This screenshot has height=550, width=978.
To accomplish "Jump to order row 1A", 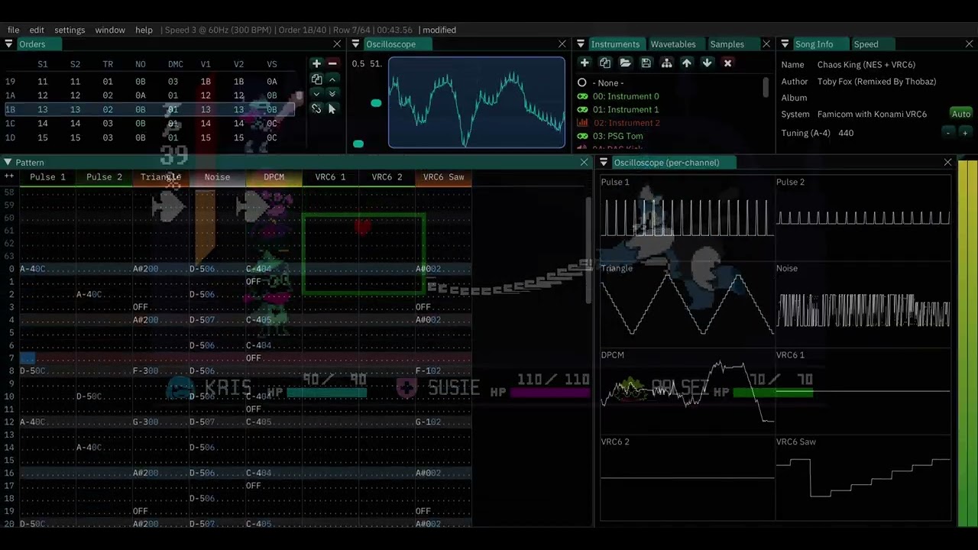I will point(10,95).
